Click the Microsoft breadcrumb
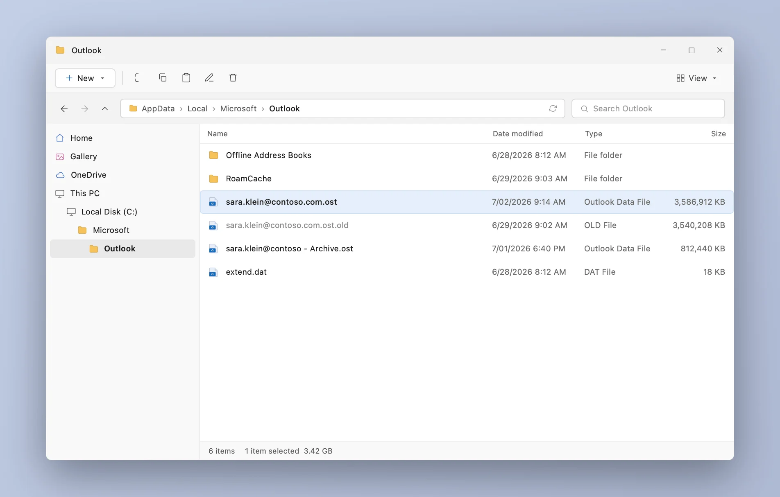Image resolution: width=780 pixels, height=497 pixels. (238, 108)
